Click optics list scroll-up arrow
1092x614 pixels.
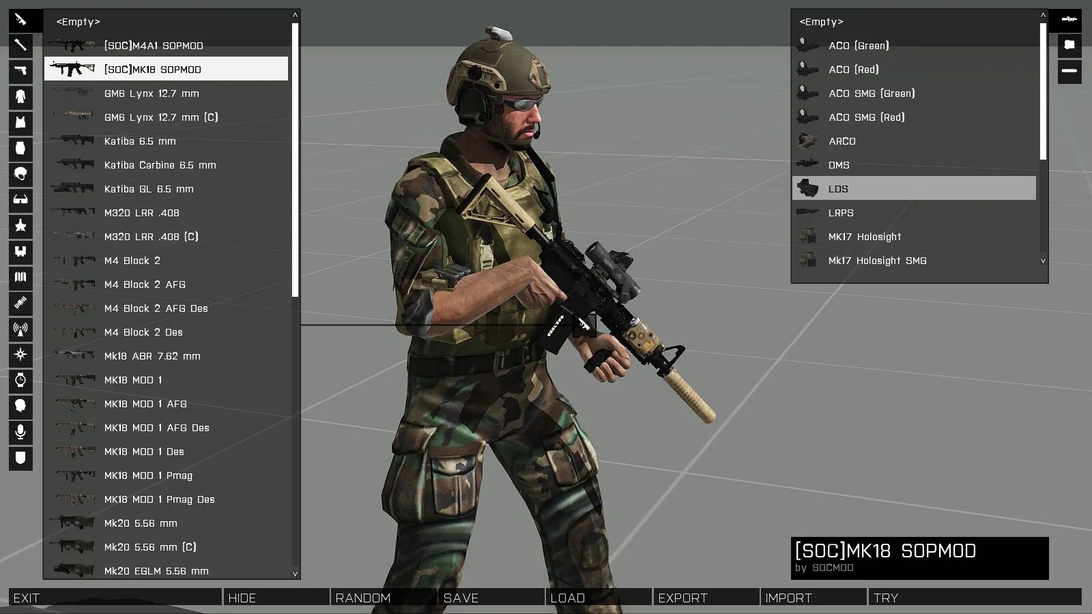pyautogui.click(x=1043, y=14)
